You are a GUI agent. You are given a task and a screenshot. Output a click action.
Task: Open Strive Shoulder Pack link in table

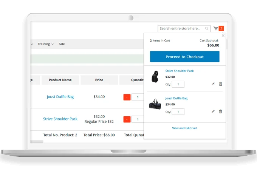(x=60, y=119)
